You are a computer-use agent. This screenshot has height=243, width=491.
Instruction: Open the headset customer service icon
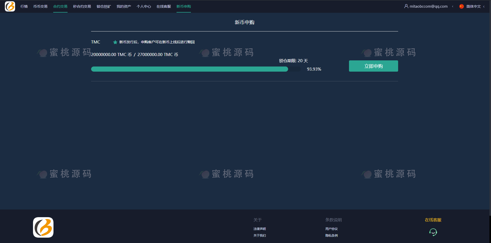(433, 232)
